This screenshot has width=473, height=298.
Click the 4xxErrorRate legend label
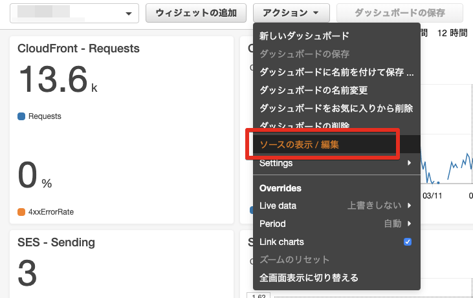(x=51, y=212)
